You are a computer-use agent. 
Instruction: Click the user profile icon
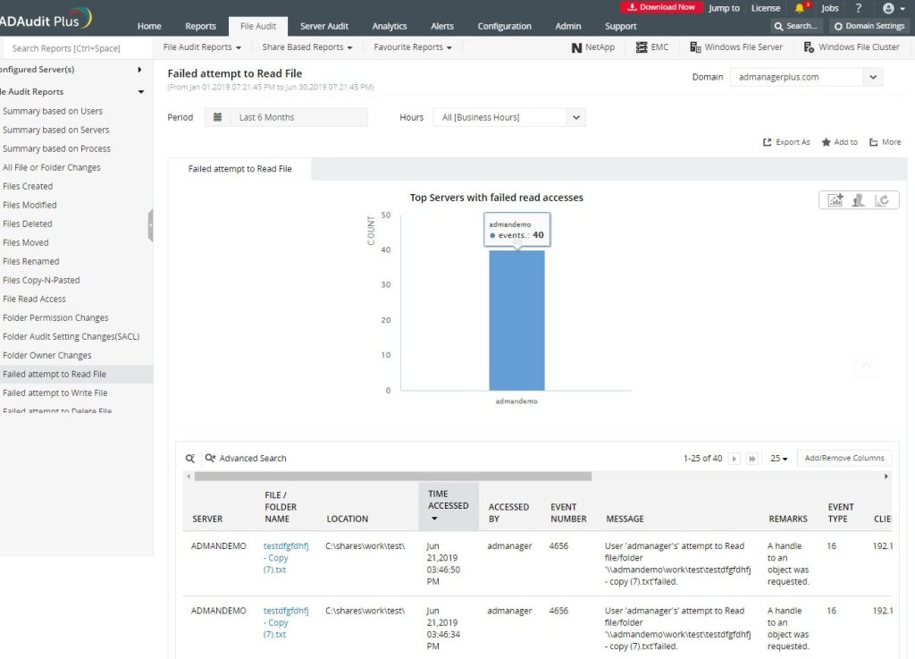coord(888,8)
